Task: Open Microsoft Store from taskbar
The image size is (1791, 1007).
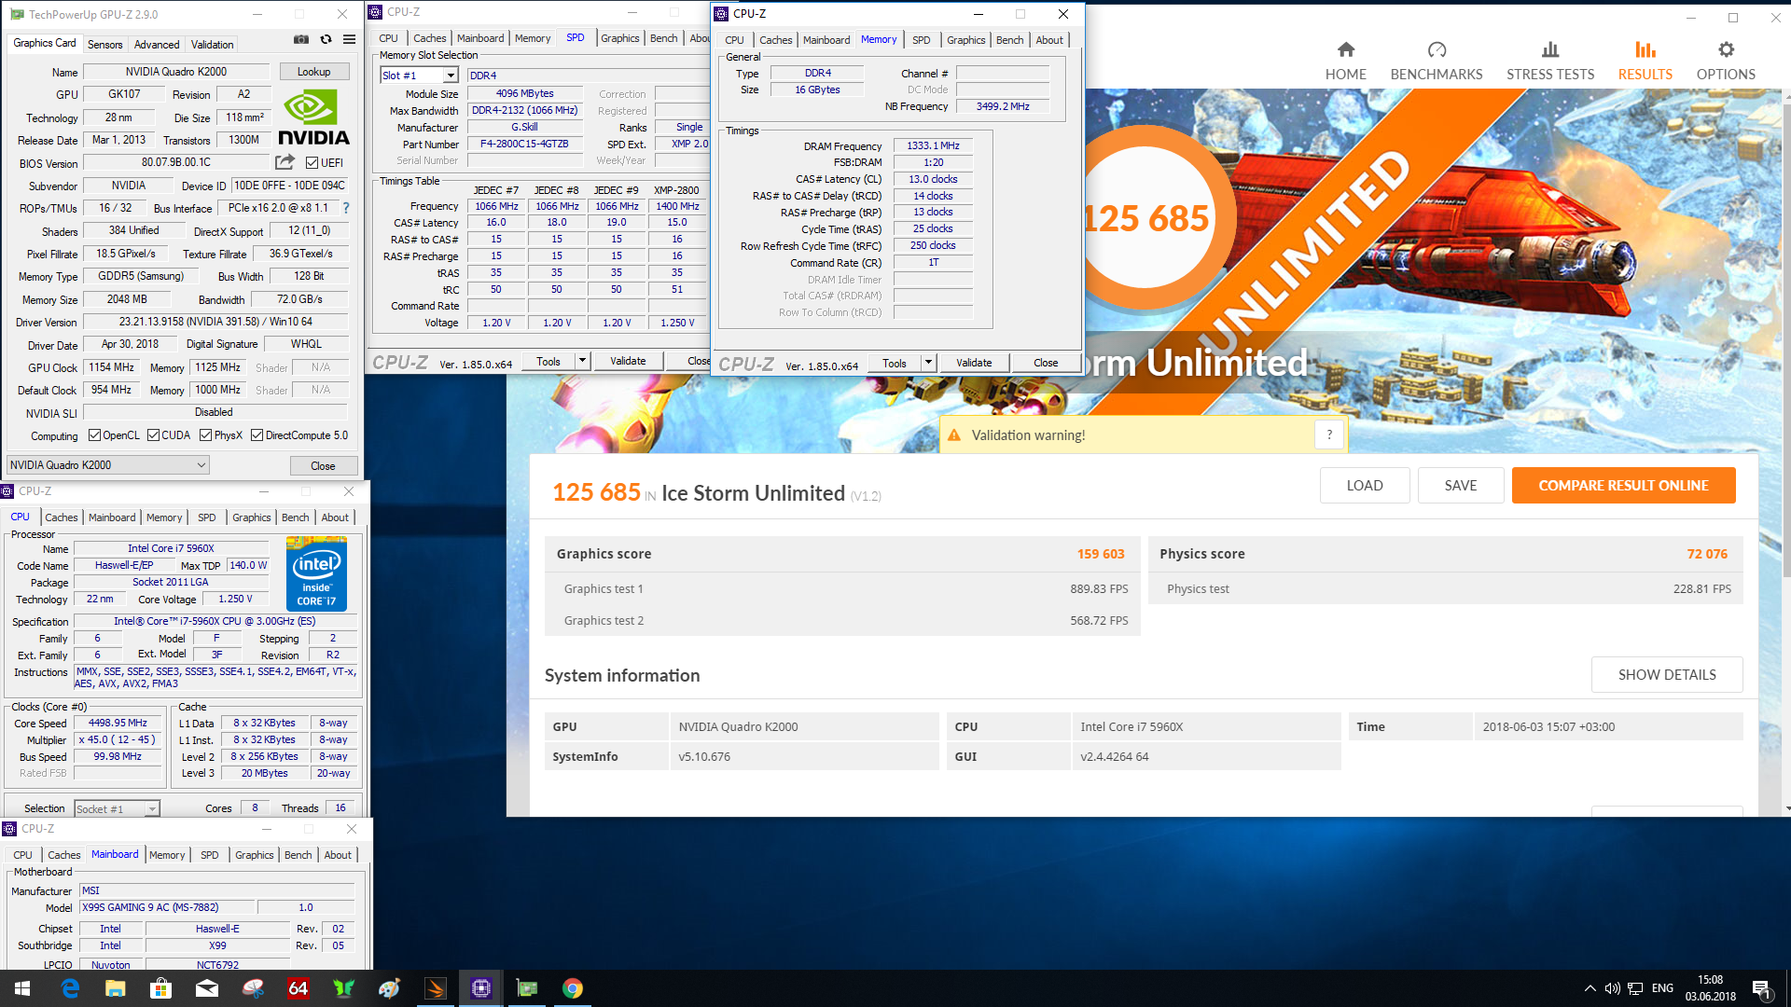Action: pyautogui.click(x=160, y=988)
